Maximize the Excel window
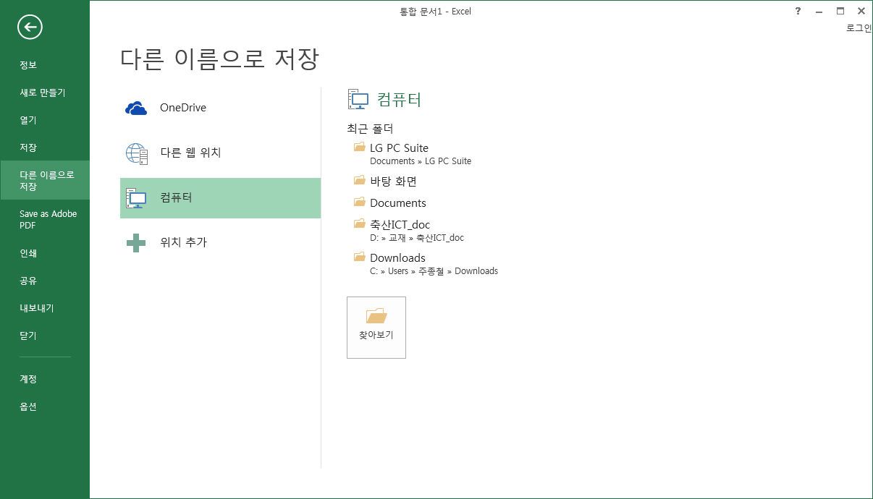Image resolution: width=873 pixels, height=499 pixels. tap(840, 11)
